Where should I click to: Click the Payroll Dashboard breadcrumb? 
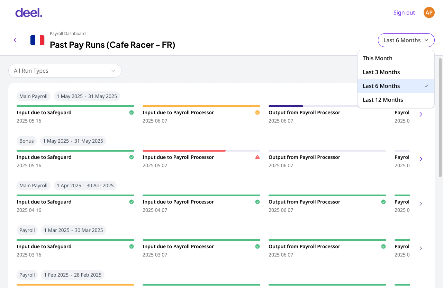67,34
